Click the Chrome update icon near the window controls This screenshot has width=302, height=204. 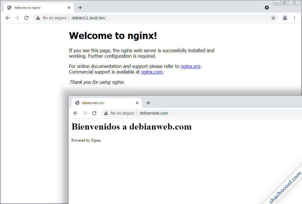(x=267, y=8)
